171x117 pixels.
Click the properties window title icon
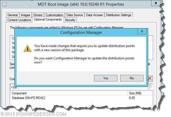click(5, 4)
